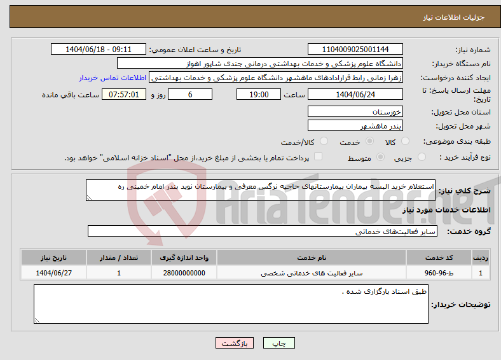The width and height of the screenshot is (501, 360).
Task: Click the بازگشت back button
Action: click(235, 343)
